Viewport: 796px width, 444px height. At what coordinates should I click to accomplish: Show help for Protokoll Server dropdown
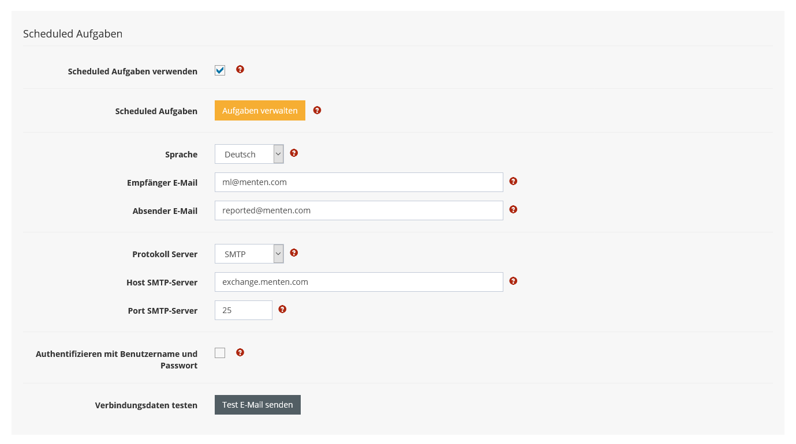[294, 253]
